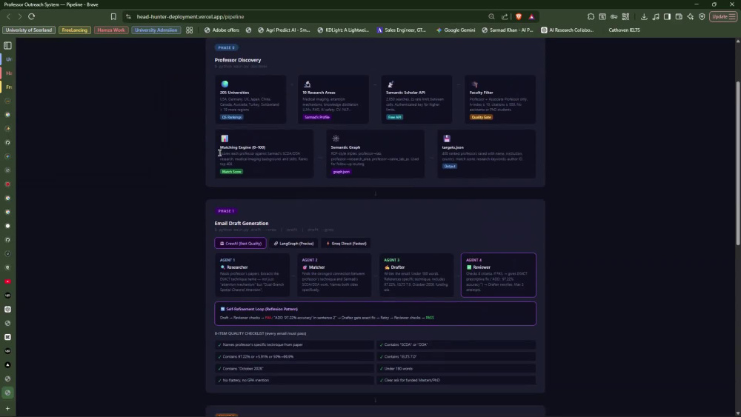The height and width of the screenshot is (417, 741).
Task: Click the zoom magnifier icon in address bar
Action: click(x=491, y=16)
